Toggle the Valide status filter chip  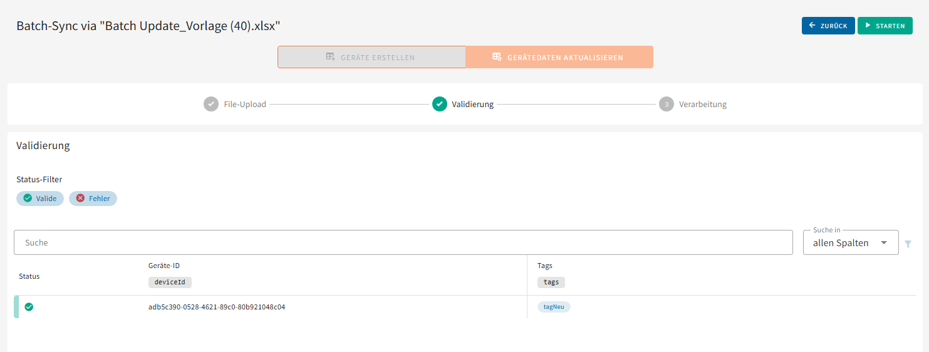coord(40,199)
